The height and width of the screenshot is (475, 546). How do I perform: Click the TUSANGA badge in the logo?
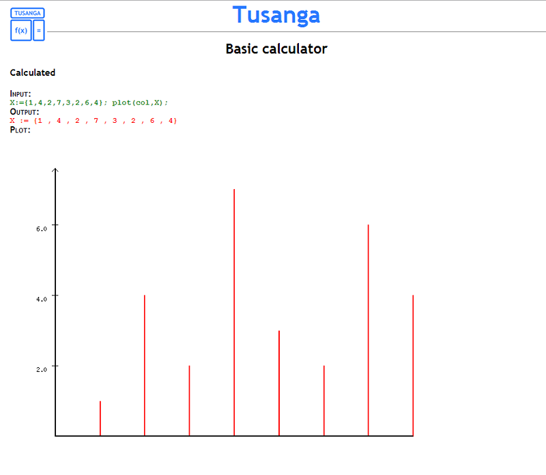(27, 13)
